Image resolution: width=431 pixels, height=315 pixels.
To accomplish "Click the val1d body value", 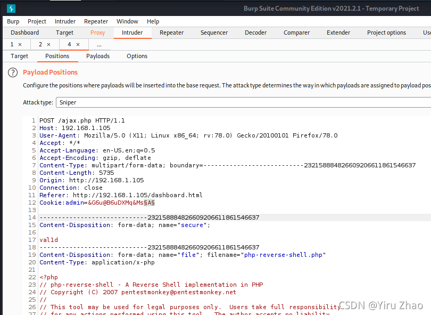I will [48, 240].
